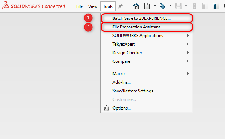Click the SOLIDWORKS Connected logo
Screen dimensions: 225x139
click(x=33, y=5)
